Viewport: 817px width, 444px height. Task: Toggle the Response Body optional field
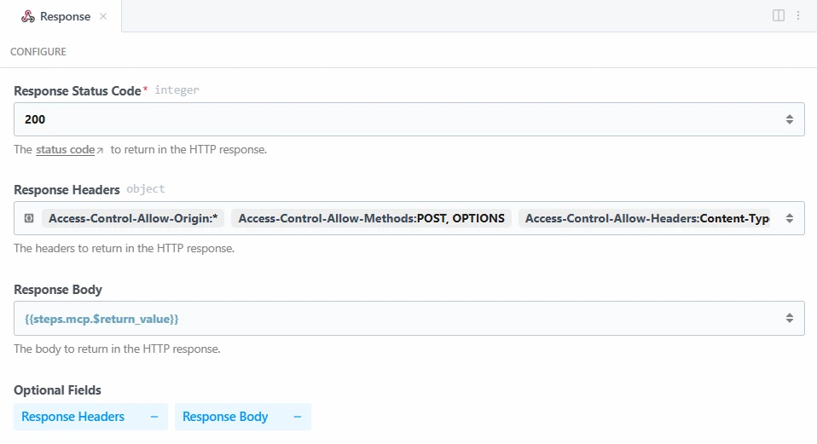225,417
